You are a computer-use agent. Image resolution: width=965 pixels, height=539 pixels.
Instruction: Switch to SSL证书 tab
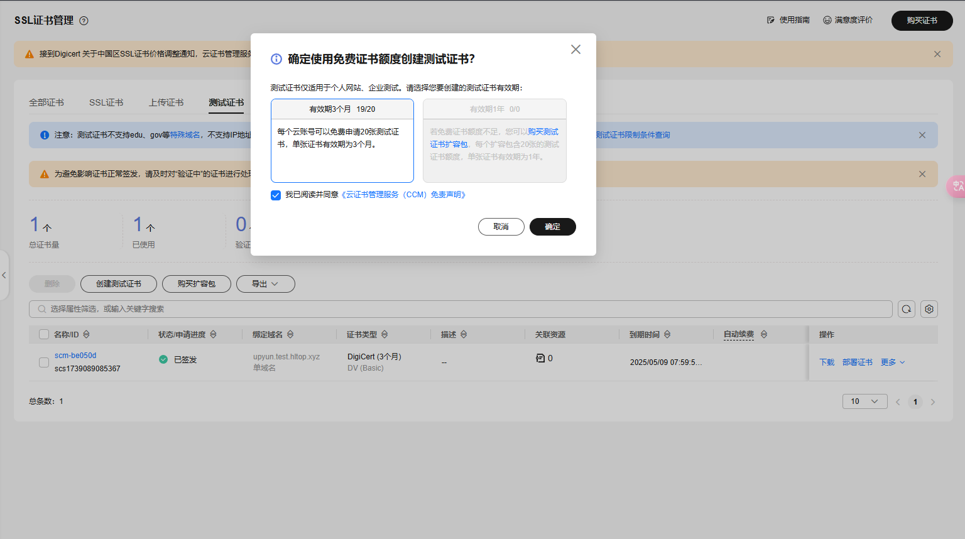click(106, 102)
